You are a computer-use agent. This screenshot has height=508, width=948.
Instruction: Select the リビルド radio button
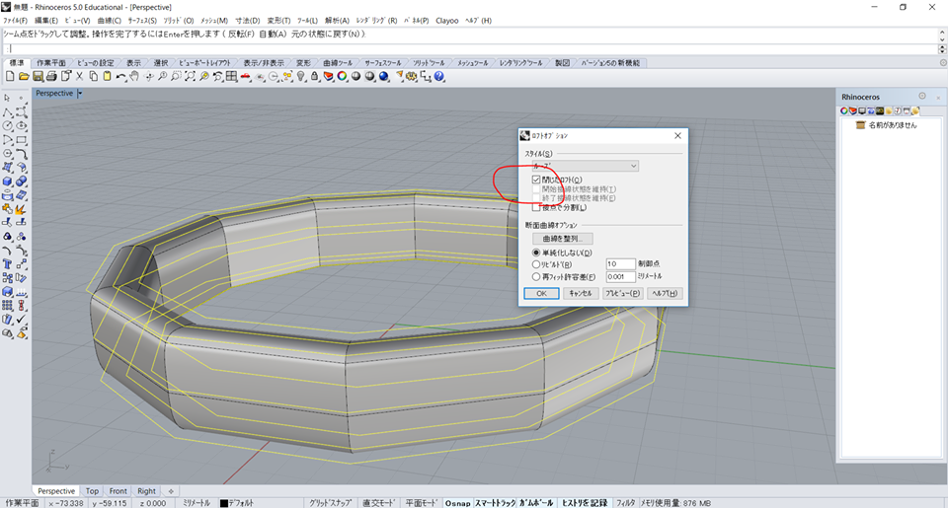click(x=536, y=264)
